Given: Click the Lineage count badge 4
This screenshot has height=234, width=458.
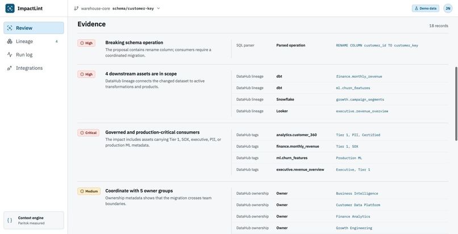Looking at the screenshot, I should [57, 41].
